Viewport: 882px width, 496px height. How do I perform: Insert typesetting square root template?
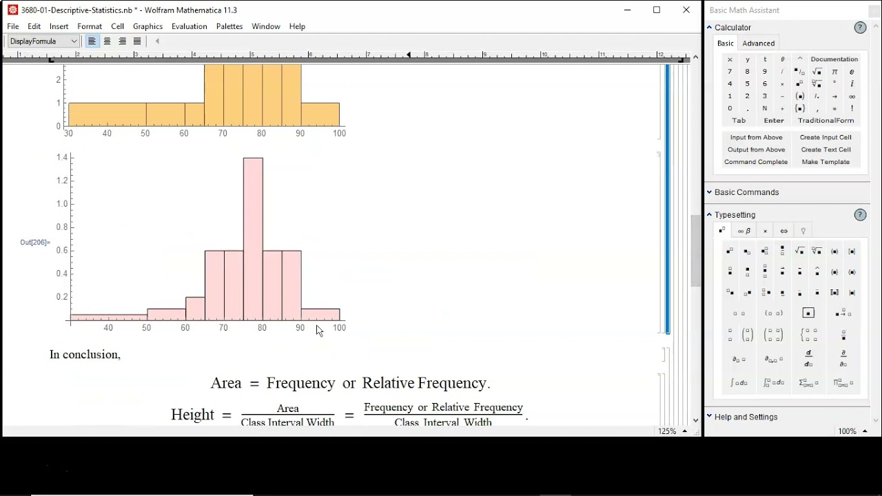pyautogui.click(x=800, y=251)
